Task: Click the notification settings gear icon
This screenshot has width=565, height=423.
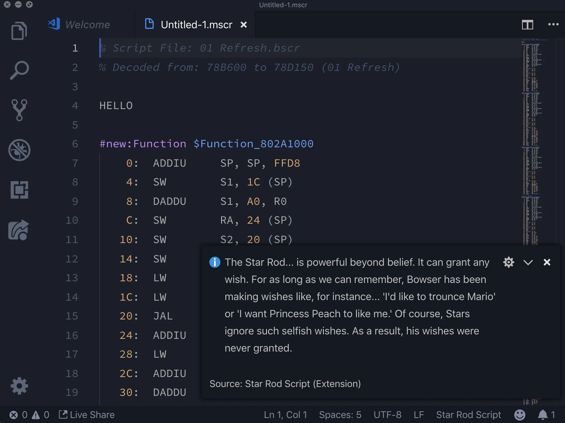Action: [x=508, y=262]
